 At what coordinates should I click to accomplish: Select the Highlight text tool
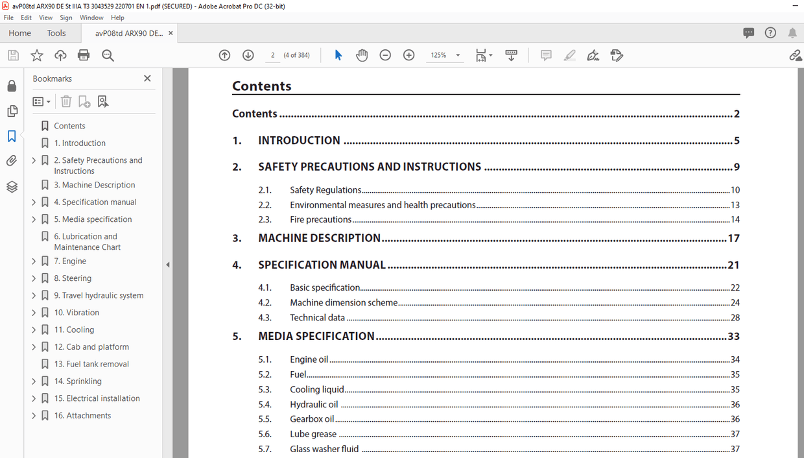tap(569, 55)
